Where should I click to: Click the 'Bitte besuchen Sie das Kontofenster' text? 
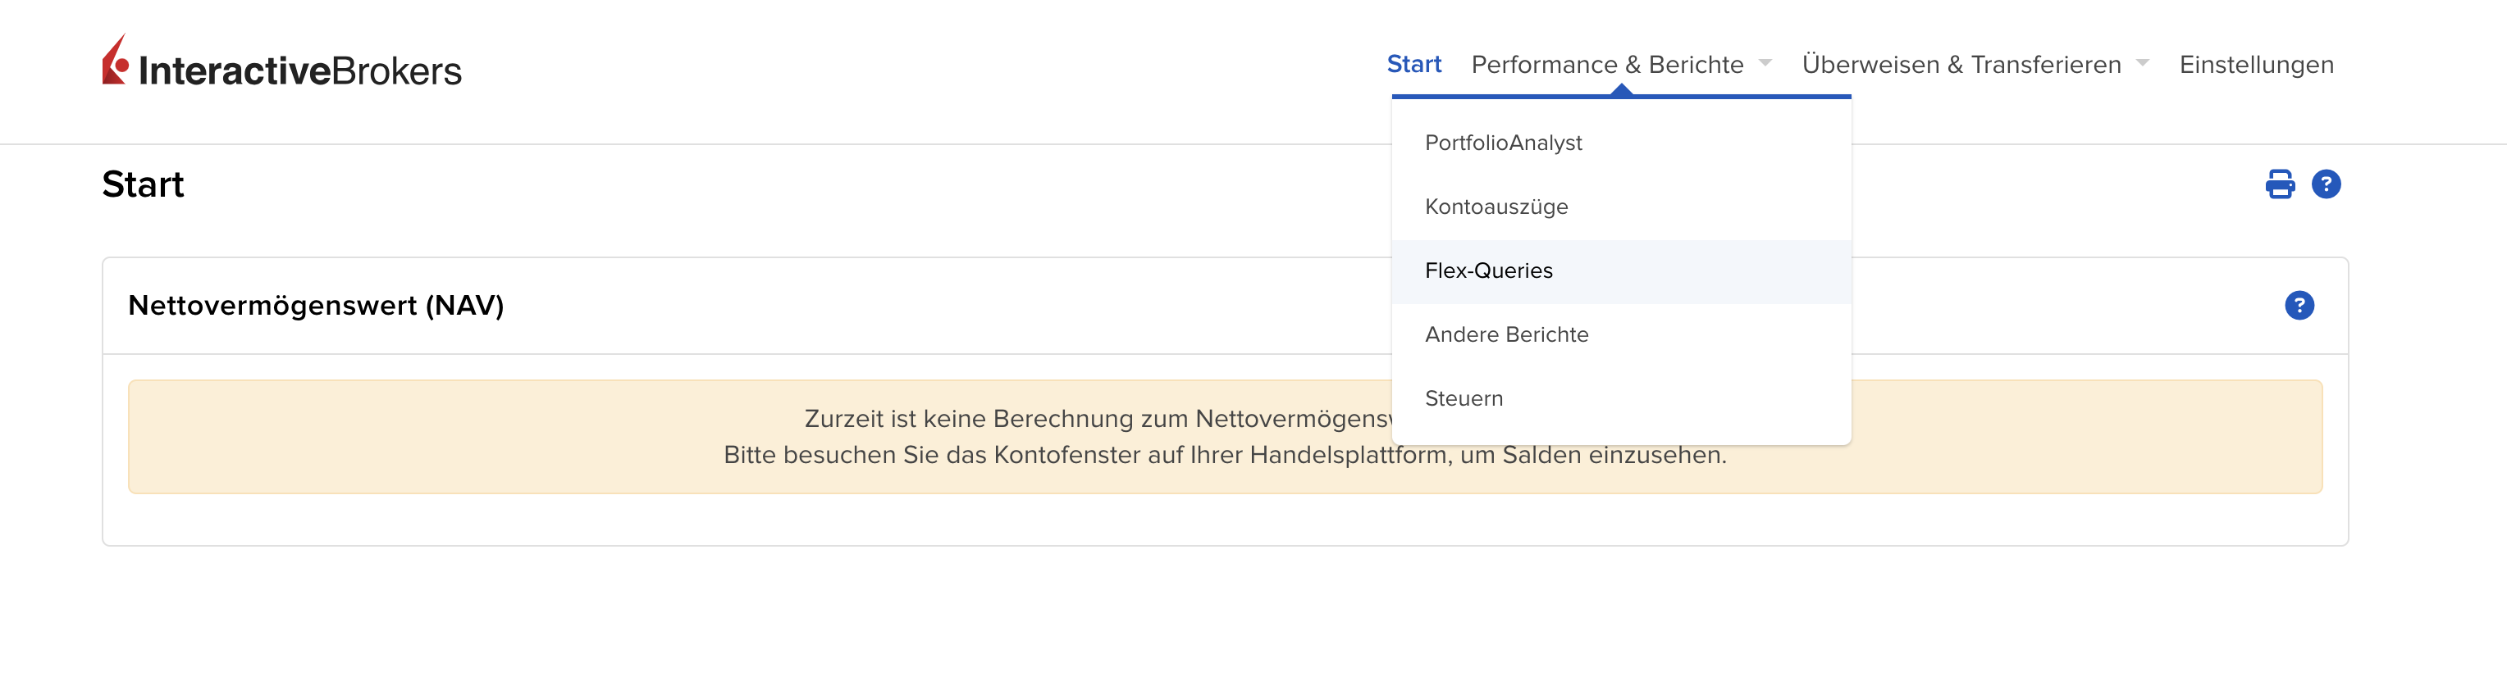1224,455
